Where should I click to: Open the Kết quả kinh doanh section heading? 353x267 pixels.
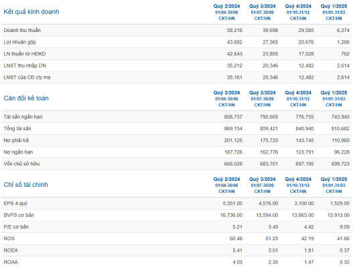[31, 11]
